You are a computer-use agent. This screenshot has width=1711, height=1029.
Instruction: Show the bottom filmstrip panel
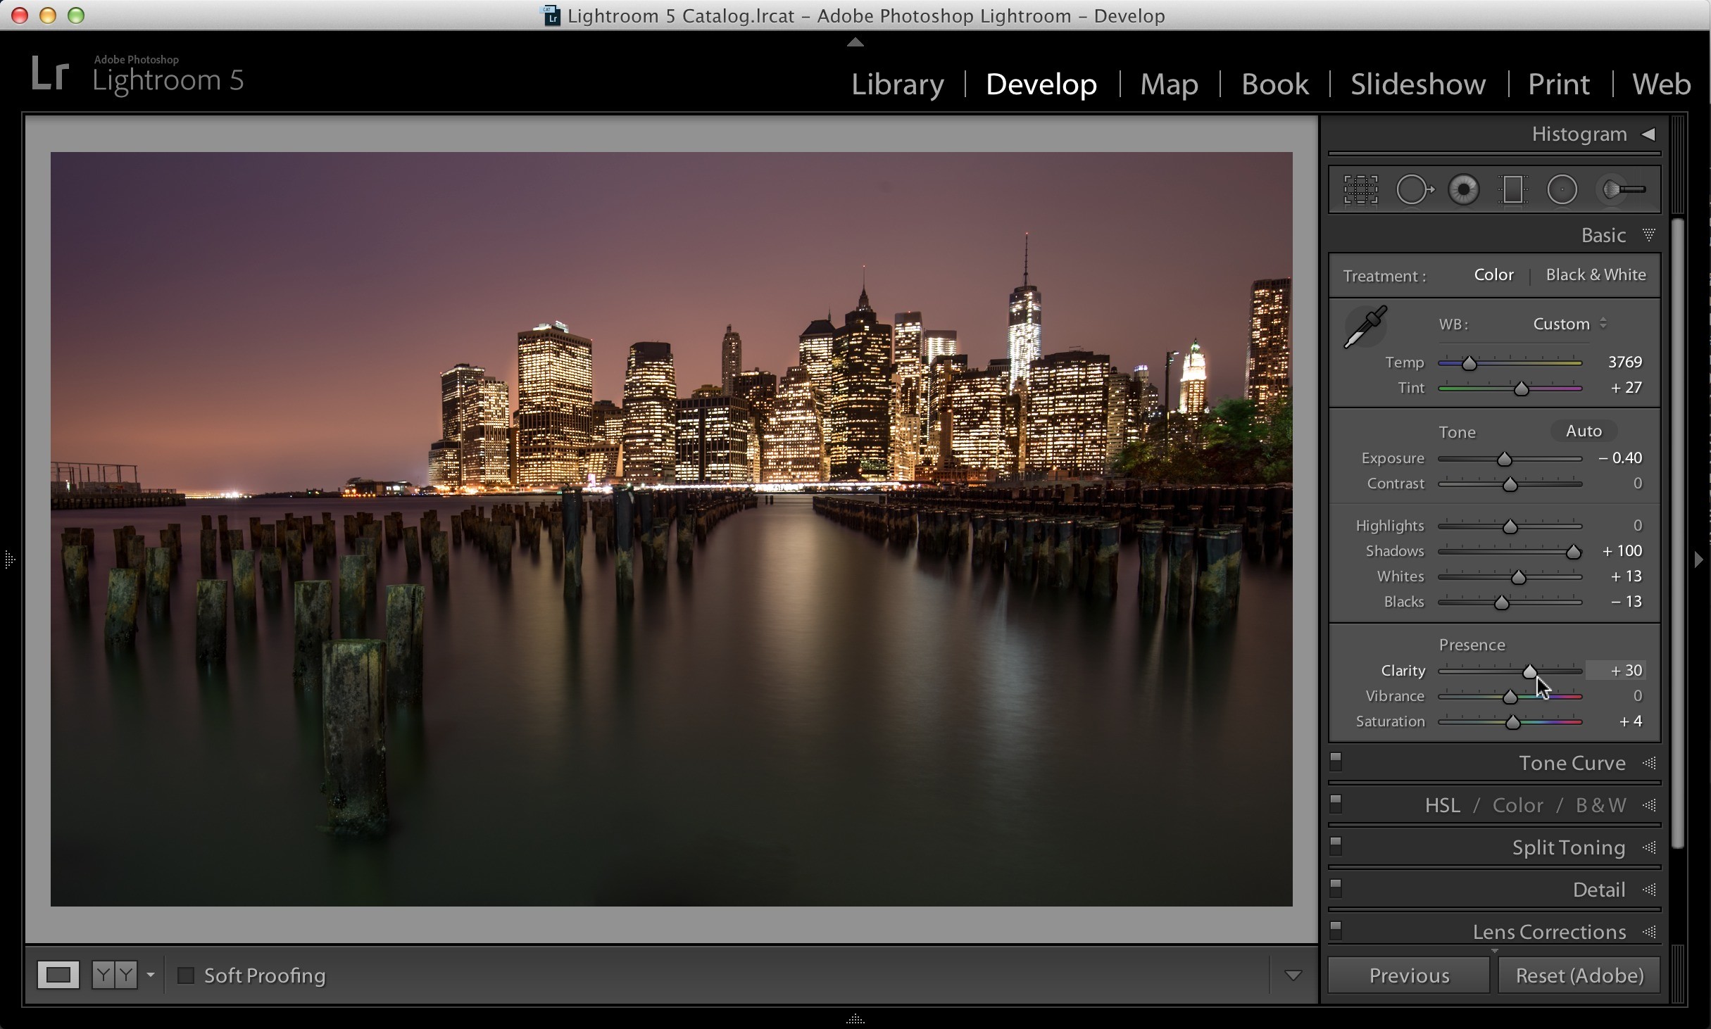[855, 1018]
